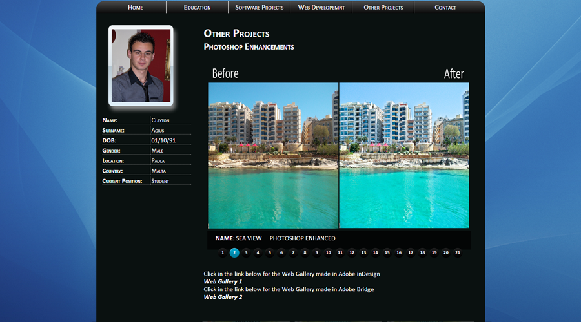
Task: Select slide bullet 7
Action: click(x=293, y=253)
